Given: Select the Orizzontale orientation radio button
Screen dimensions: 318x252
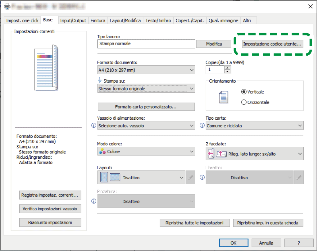Looking at the screenshot, I should point(244,102).
